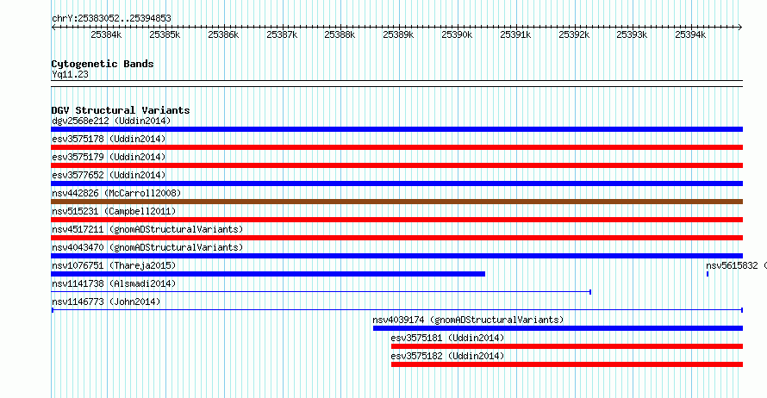The image size is (767, 398).
Task: Click the blue bar under nsv4039174
Action: (558, 328)
